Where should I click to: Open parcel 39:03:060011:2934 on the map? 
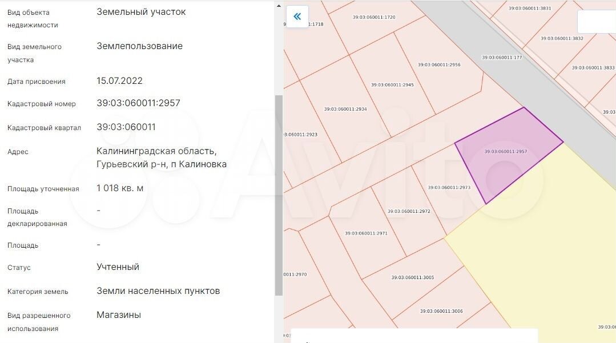click(x=345, y=109)
